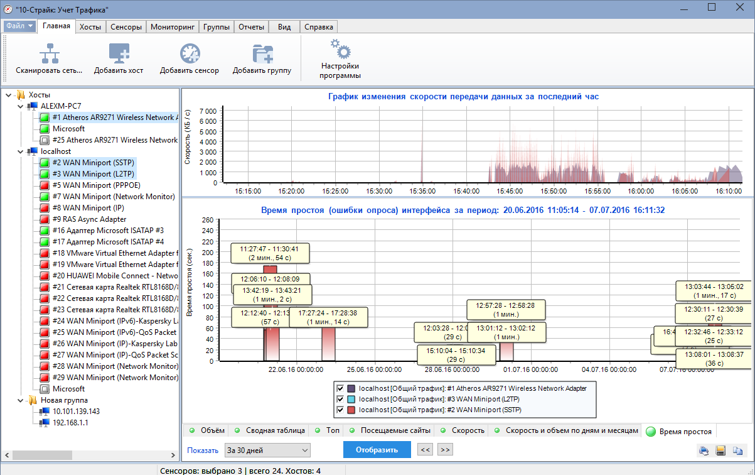Collapse the ALEXM-PC7 host node
The width and height of the screenshot is (755, 475).
tap(21, 106)
